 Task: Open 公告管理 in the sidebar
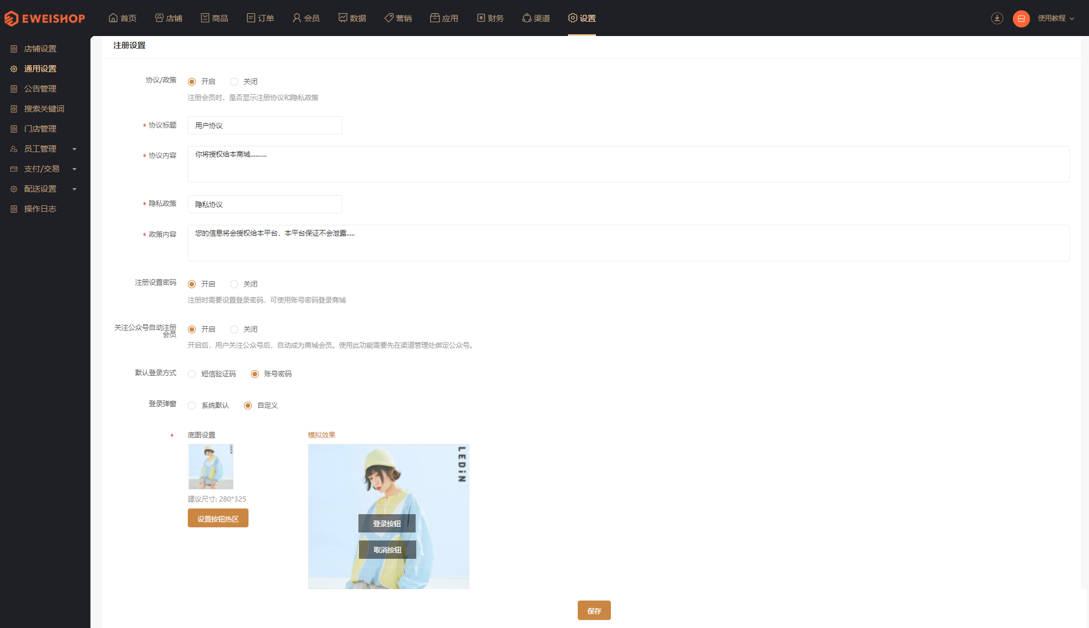coord(40,89)
